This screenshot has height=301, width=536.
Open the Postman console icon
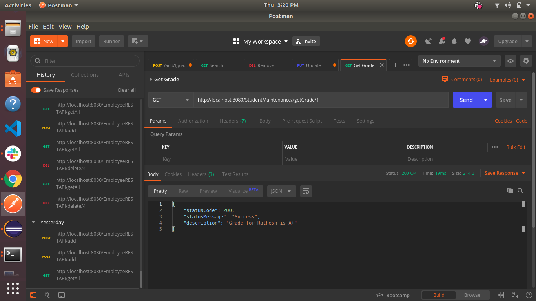tap(62, 295)
